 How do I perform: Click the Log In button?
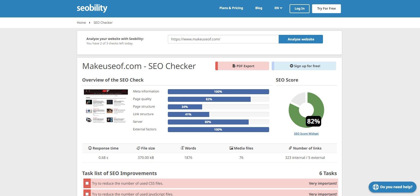(299, 9)
